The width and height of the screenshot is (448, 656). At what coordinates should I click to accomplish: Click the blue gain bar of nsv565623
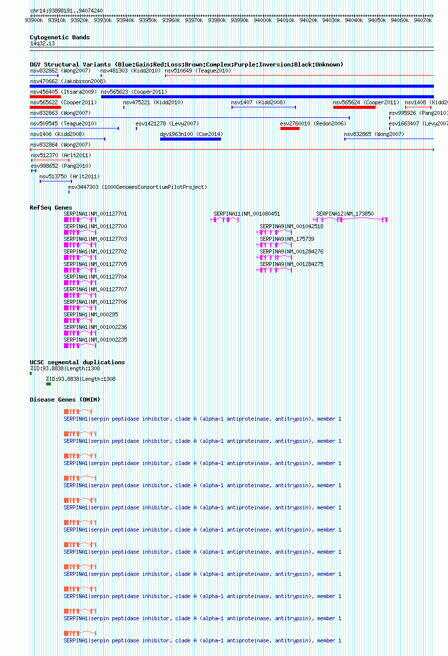267,96
